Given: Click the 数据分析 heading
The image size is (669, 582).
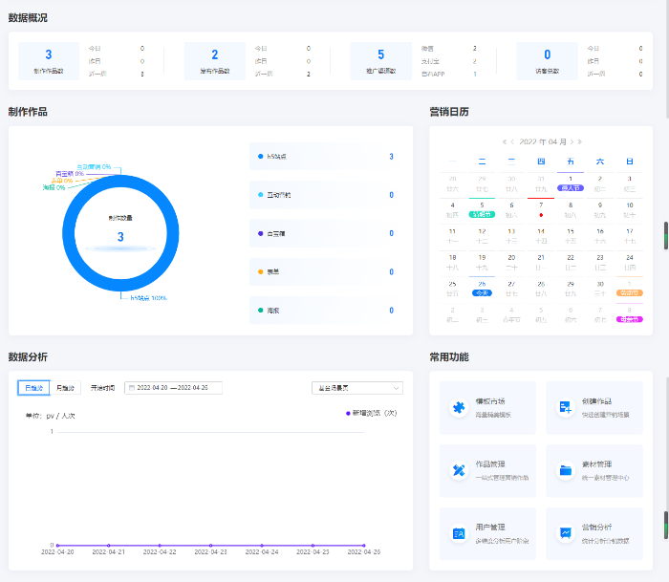Looking at the screenshot, I should tap(28, 357).
